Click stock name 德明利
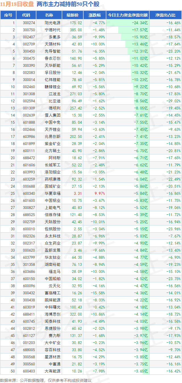Viewport: 182px width, 383px height. click(55, 108)
